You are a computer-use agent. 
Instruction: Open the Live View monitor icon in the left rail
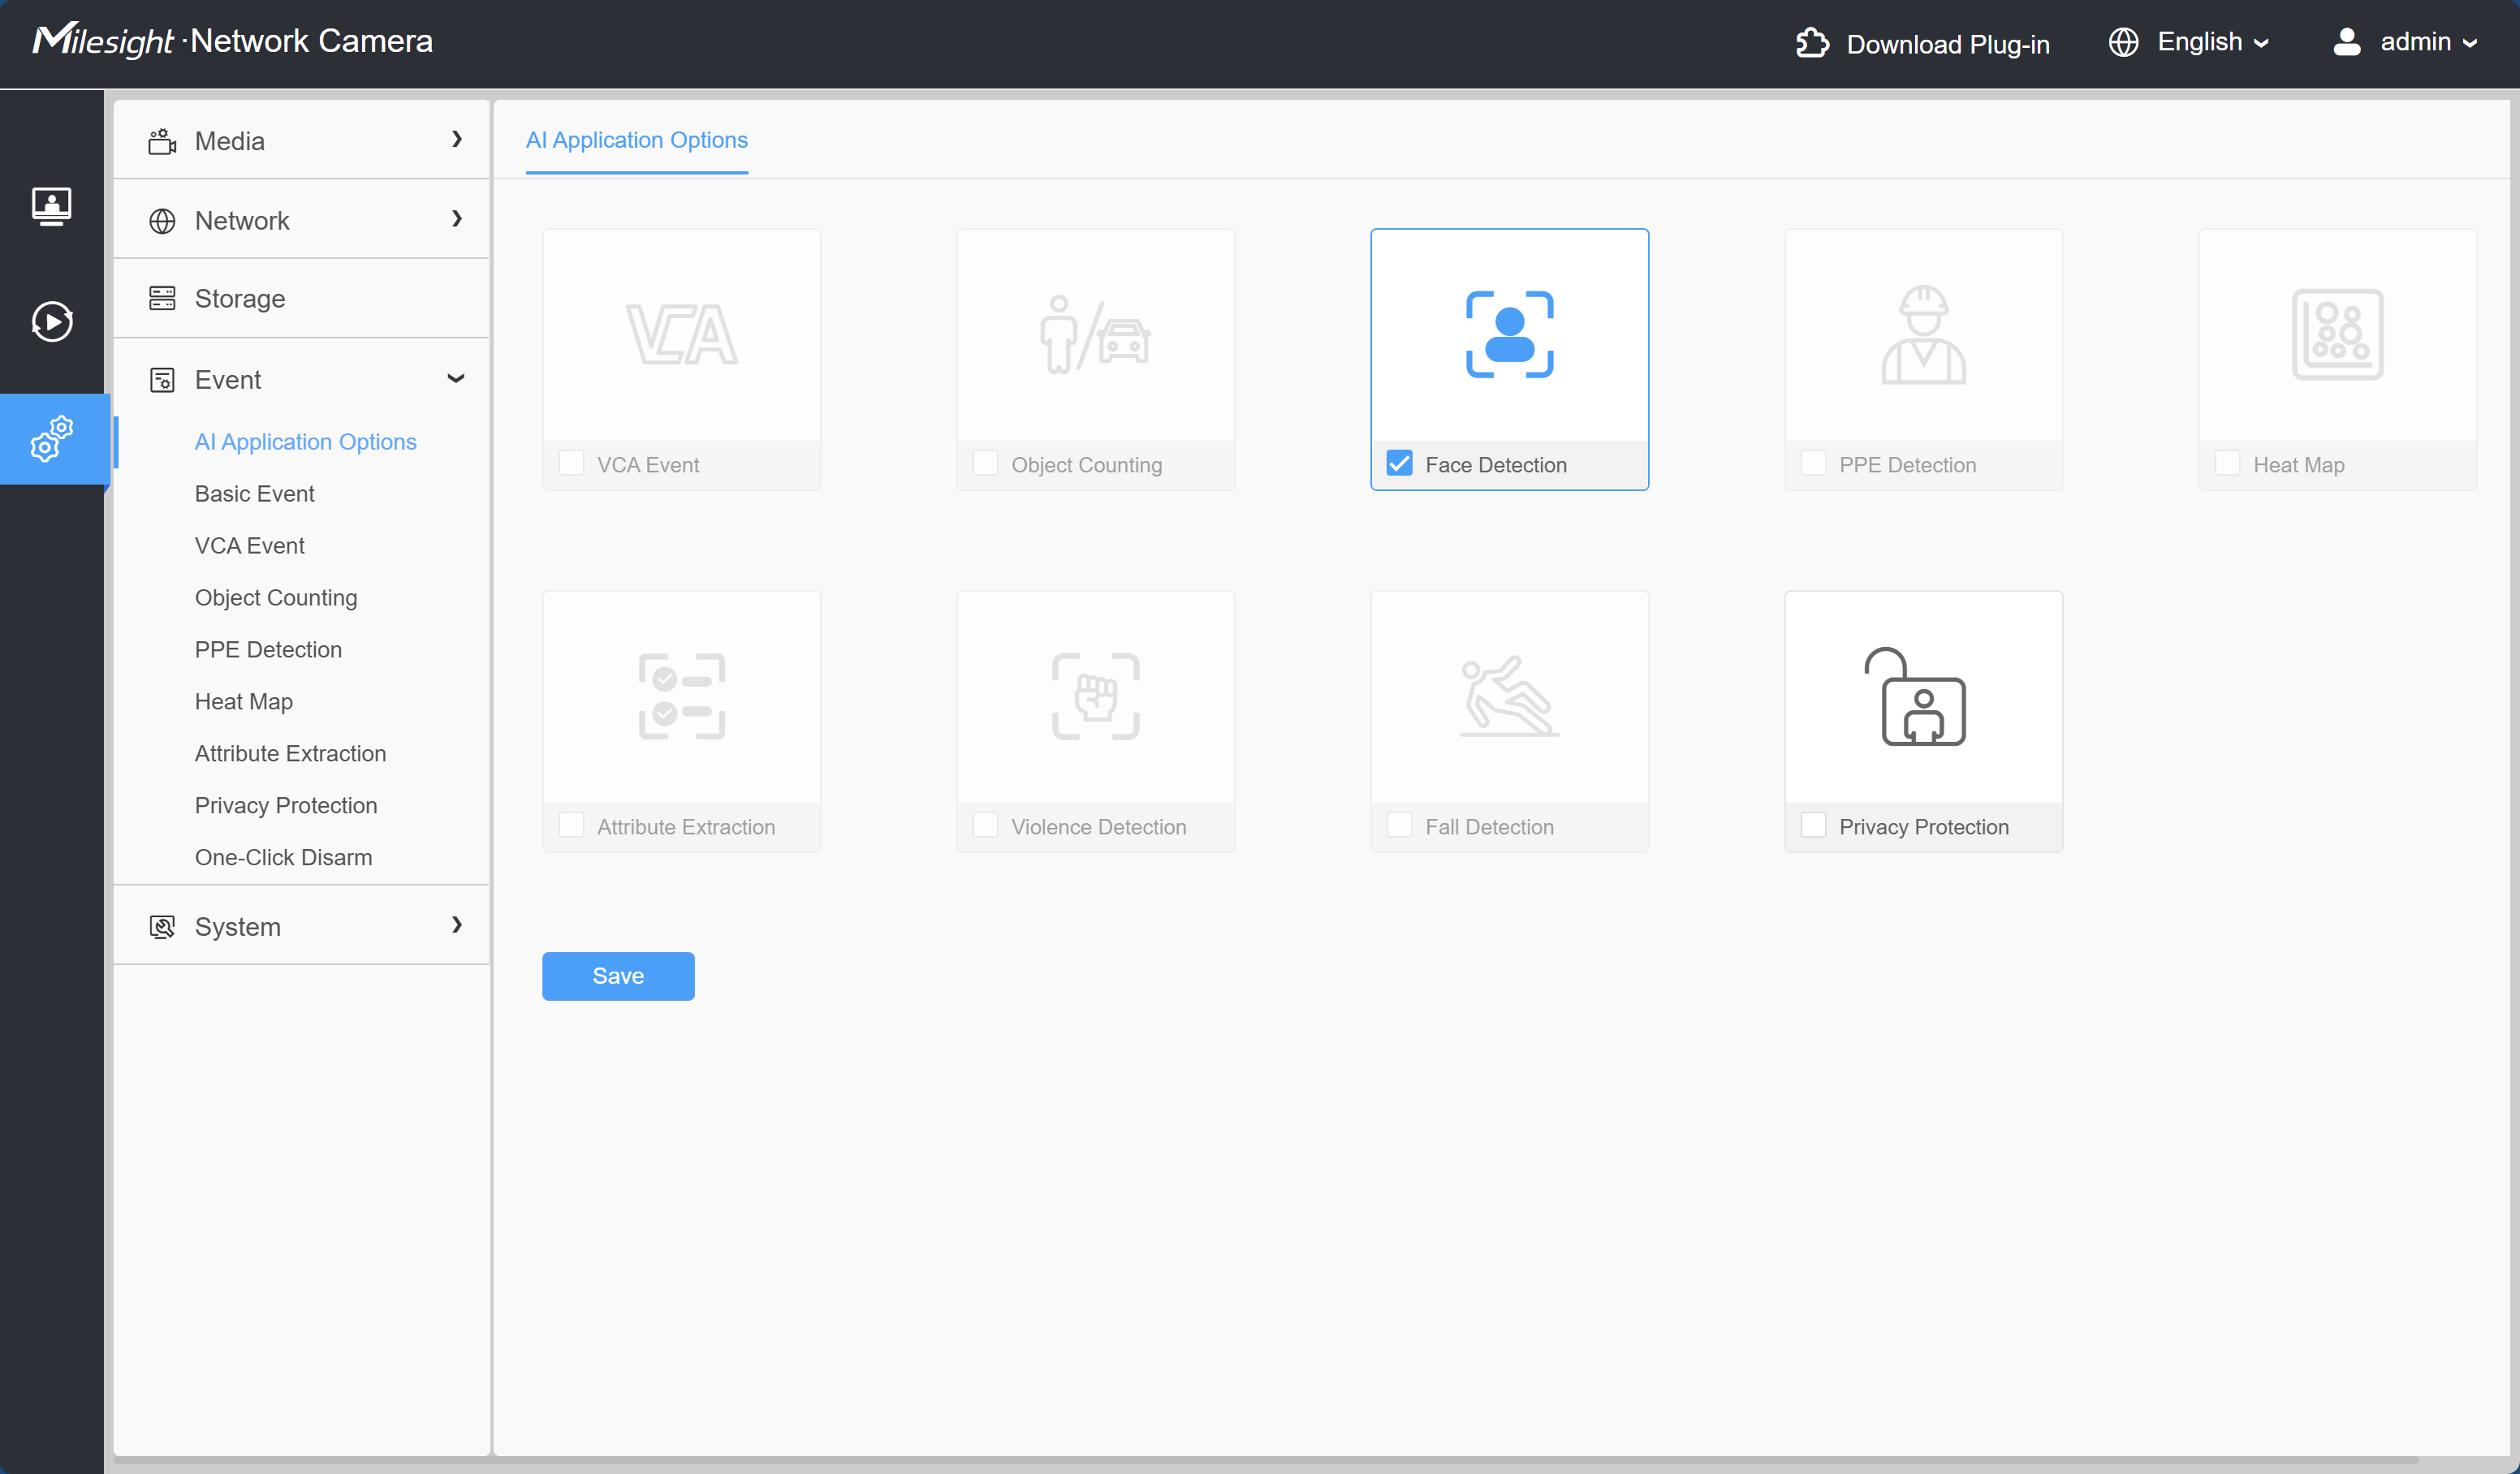(52, 206)
